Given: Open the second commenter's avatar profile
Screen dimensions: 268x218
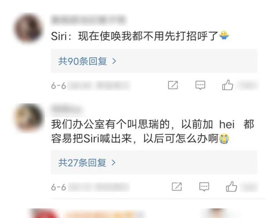Looking at the screenshot, I should click(x=28, y=118).
